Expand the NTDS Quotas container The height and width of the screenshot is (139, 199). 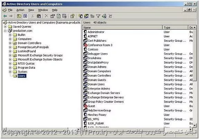(x=10, y=63)
